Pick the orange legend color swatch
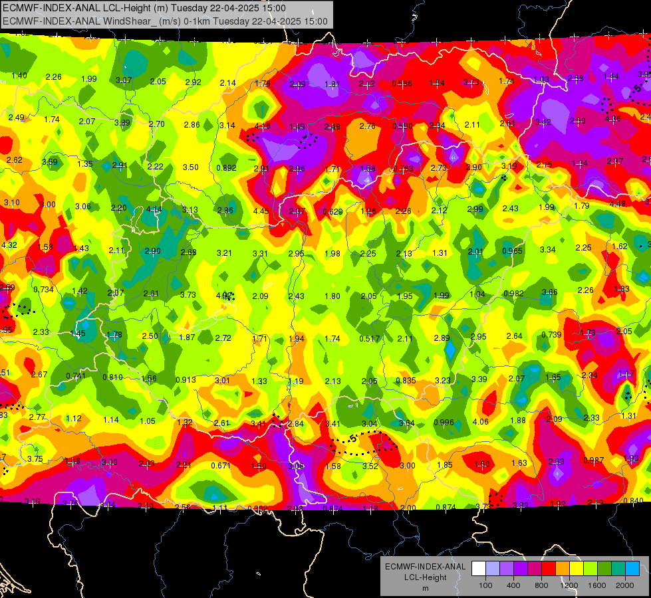 click(x=563, y=569)
